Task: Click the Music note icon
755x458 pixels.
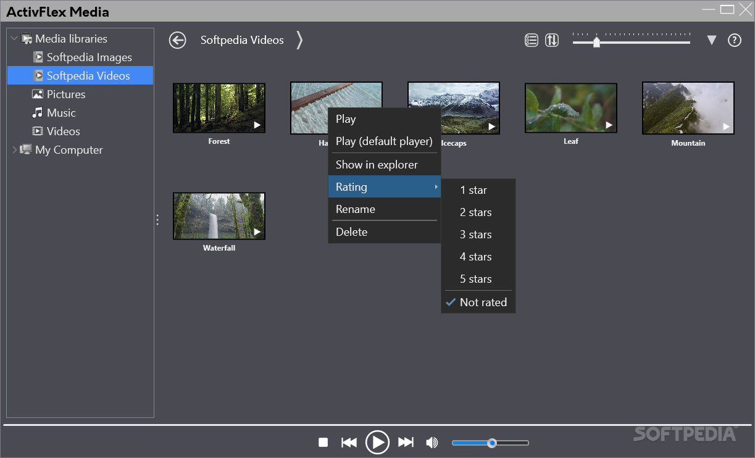Action: 38,113
